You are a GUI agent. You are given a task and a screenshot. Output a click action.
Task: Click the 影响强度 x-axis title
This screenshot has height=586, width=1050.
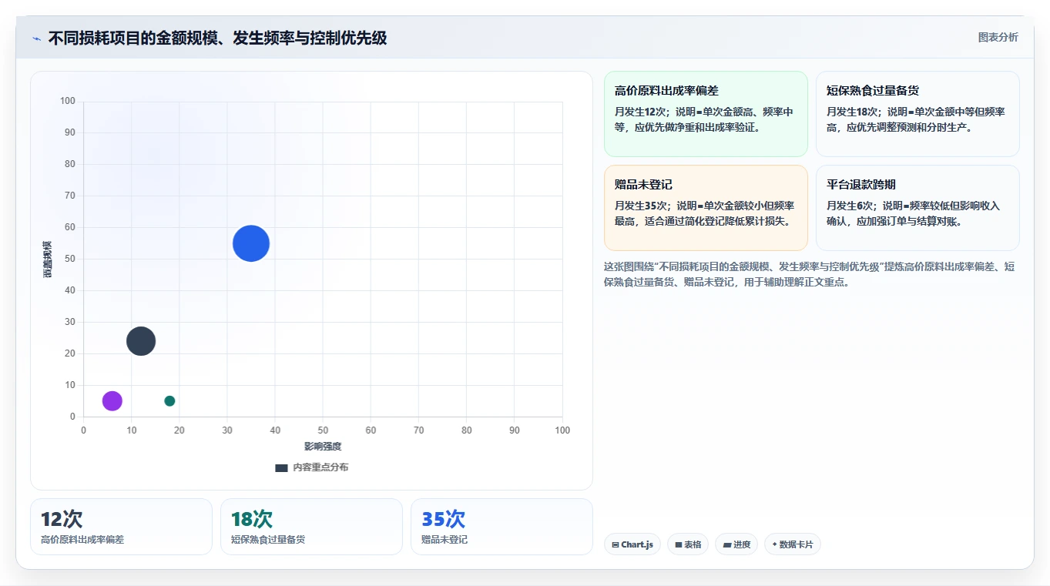[323, 447]
